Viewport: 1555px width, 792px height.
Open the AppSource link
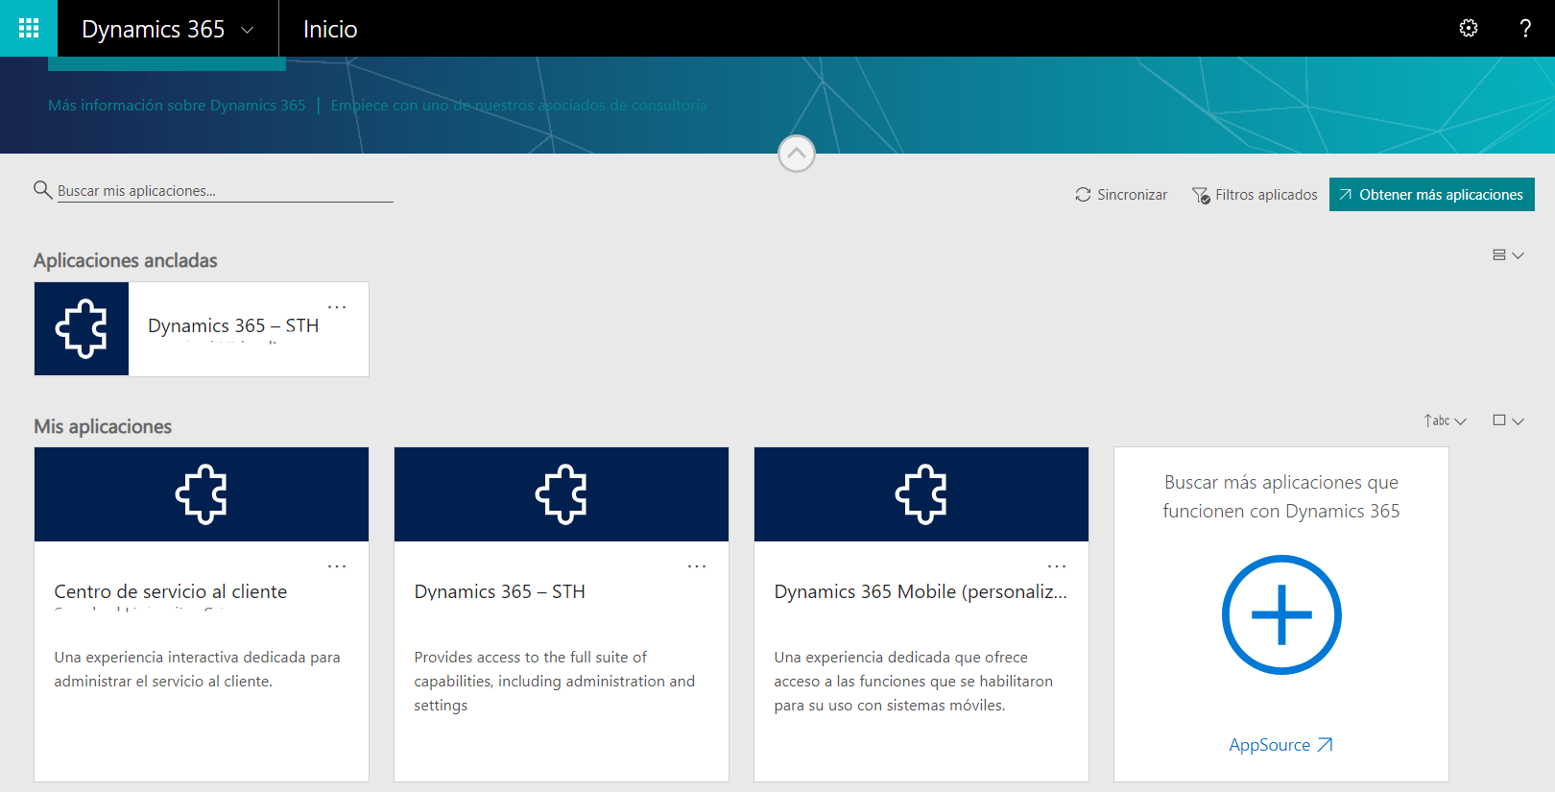click(x=1281, y=745)
